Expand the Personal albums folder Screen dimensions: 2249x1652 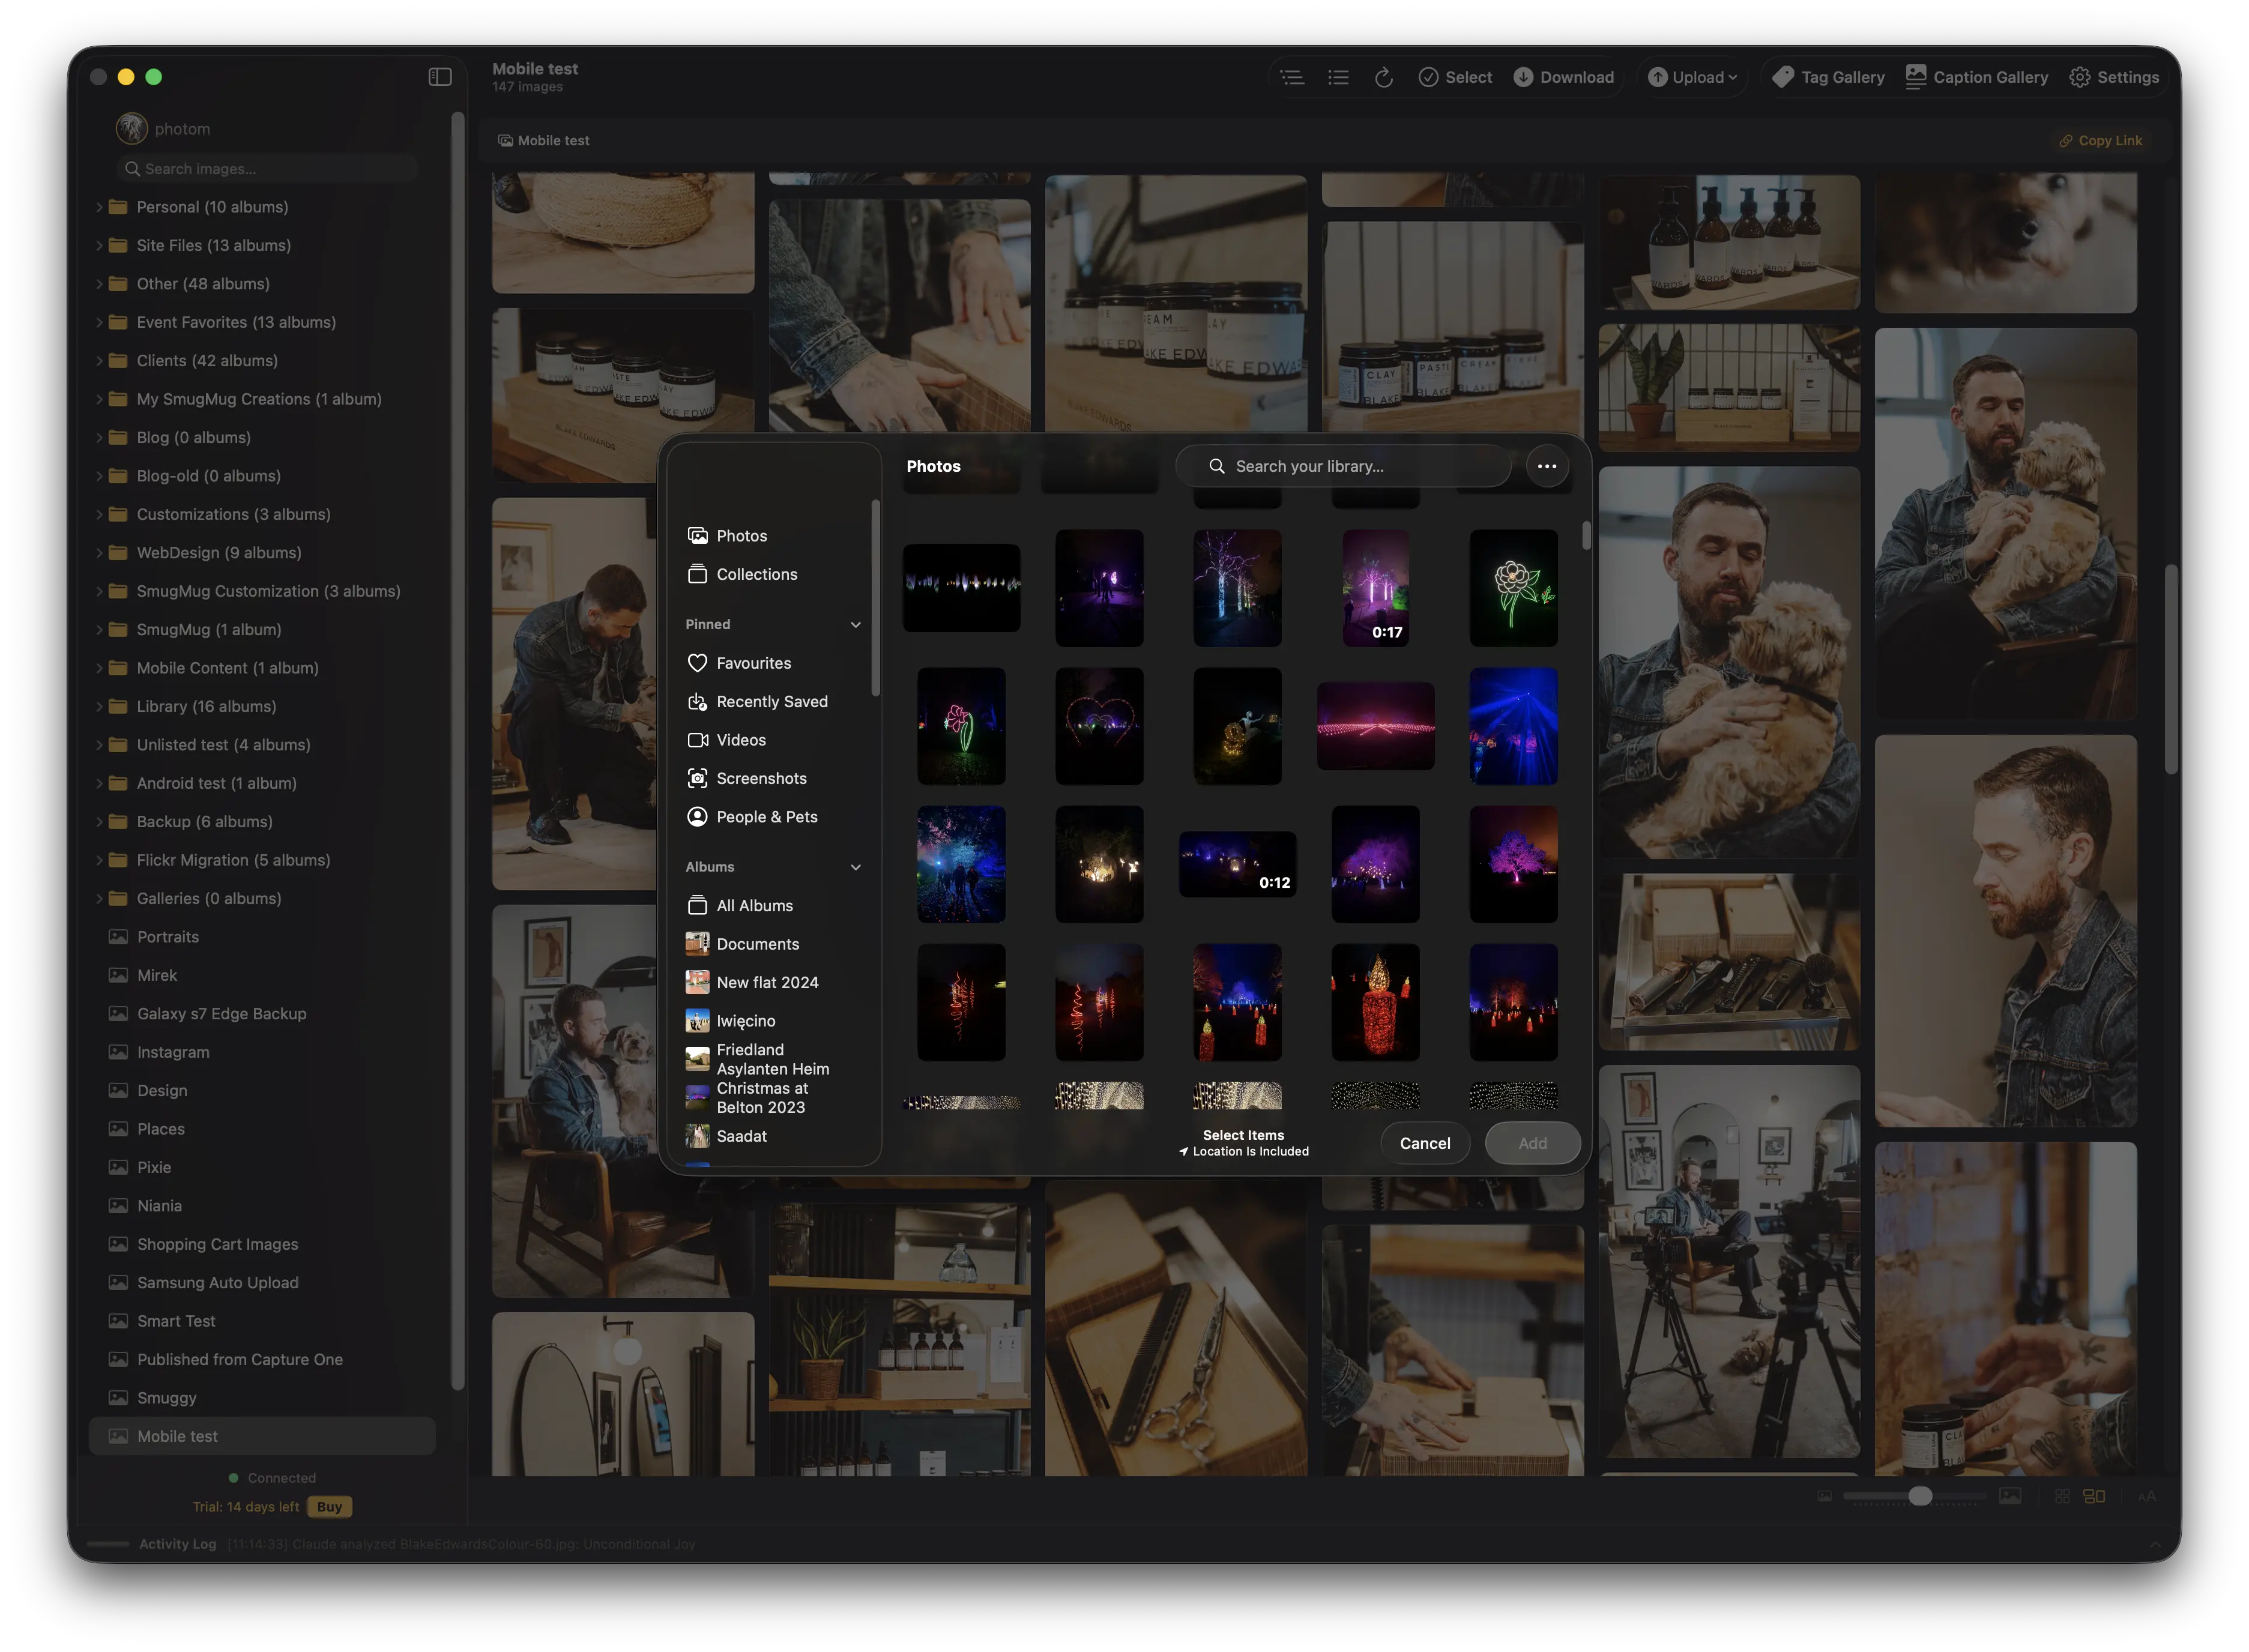(x=99, y=207)
